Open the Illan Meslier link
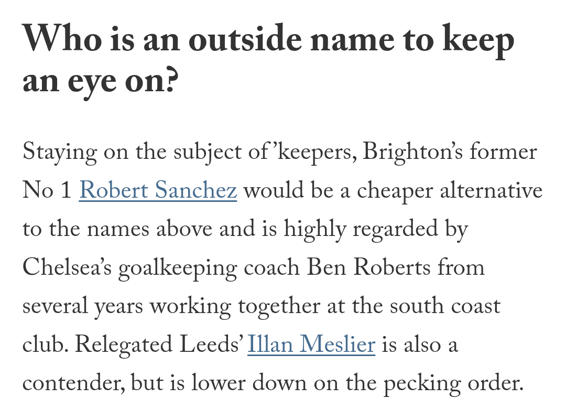 (311, 343)
